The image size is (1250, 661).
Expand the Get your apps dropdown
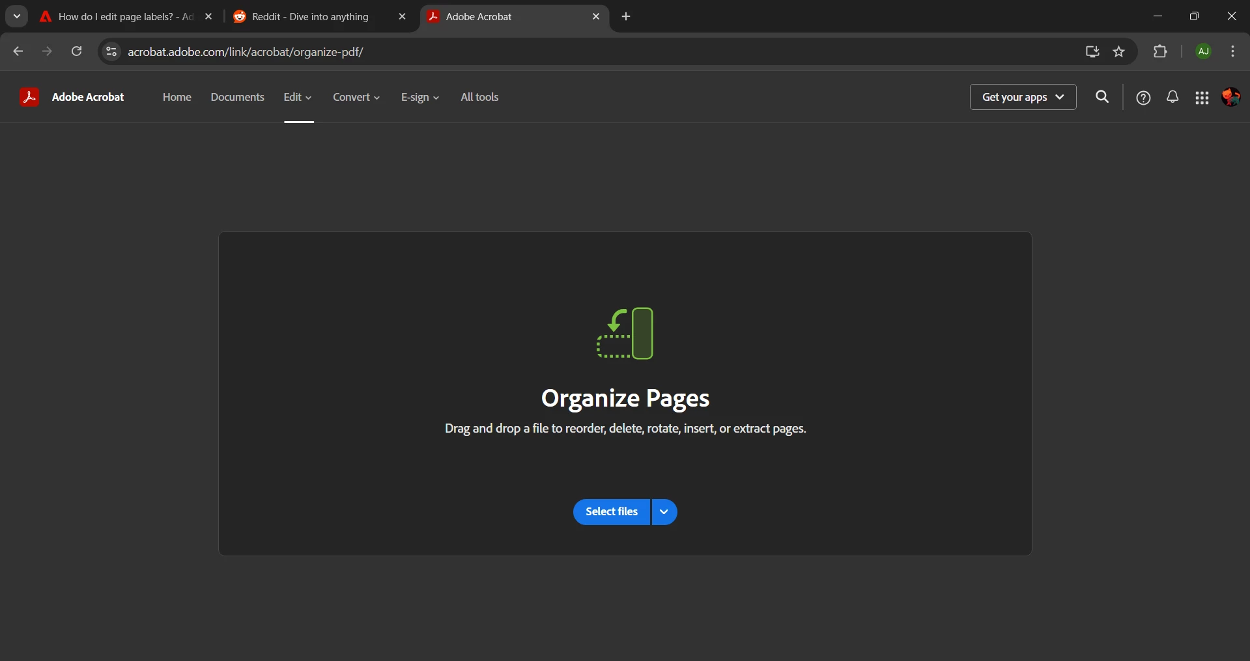[x=1023, y=97]
